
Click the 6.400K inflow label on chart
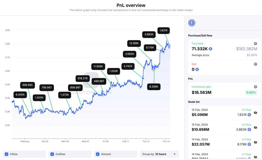[x=20, y=95]
